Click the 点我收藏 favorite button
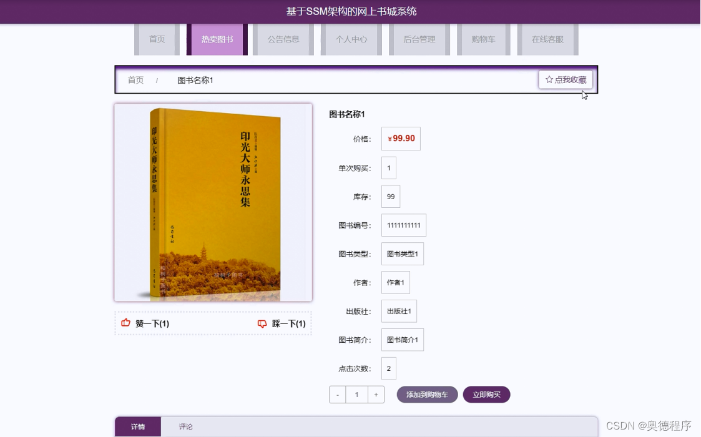 pos(564,79)
